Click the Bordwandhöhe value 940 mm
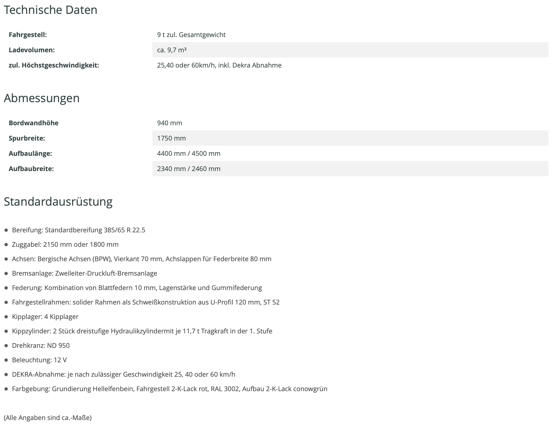 pos(170,123)
